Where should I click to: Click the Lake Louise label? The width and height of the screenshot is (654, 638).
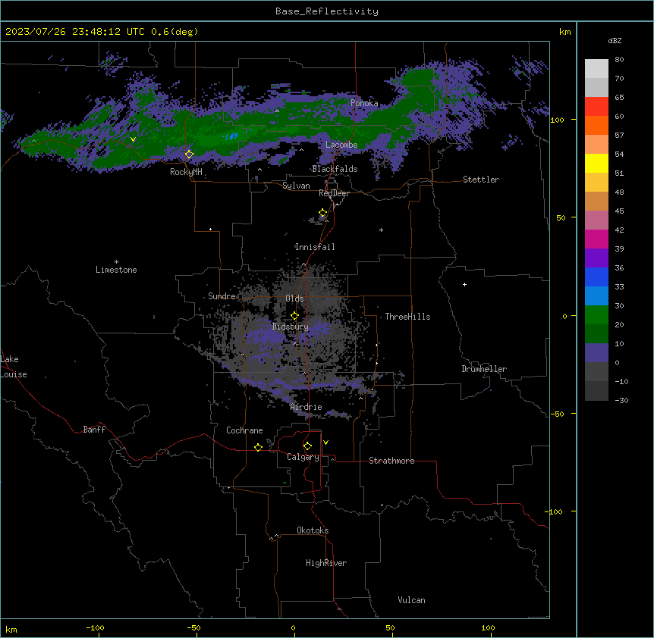tap(14, 367)
